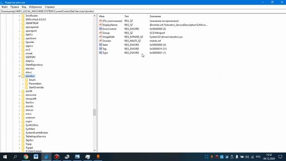
Task: Collapse the storahci key
Action: [20, 76]
